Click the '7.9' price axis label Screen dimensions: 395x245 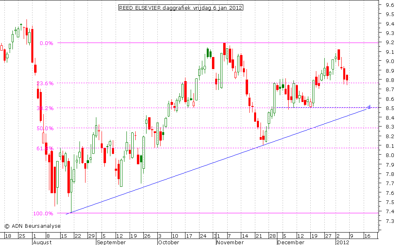click(390, 165)
